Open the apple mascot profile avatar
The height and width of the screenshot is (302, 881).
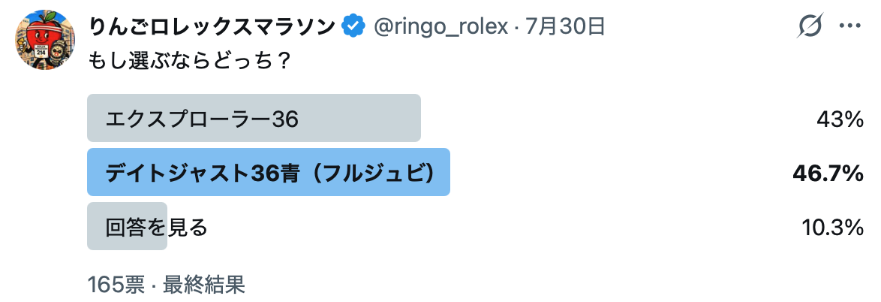(46, 40)
